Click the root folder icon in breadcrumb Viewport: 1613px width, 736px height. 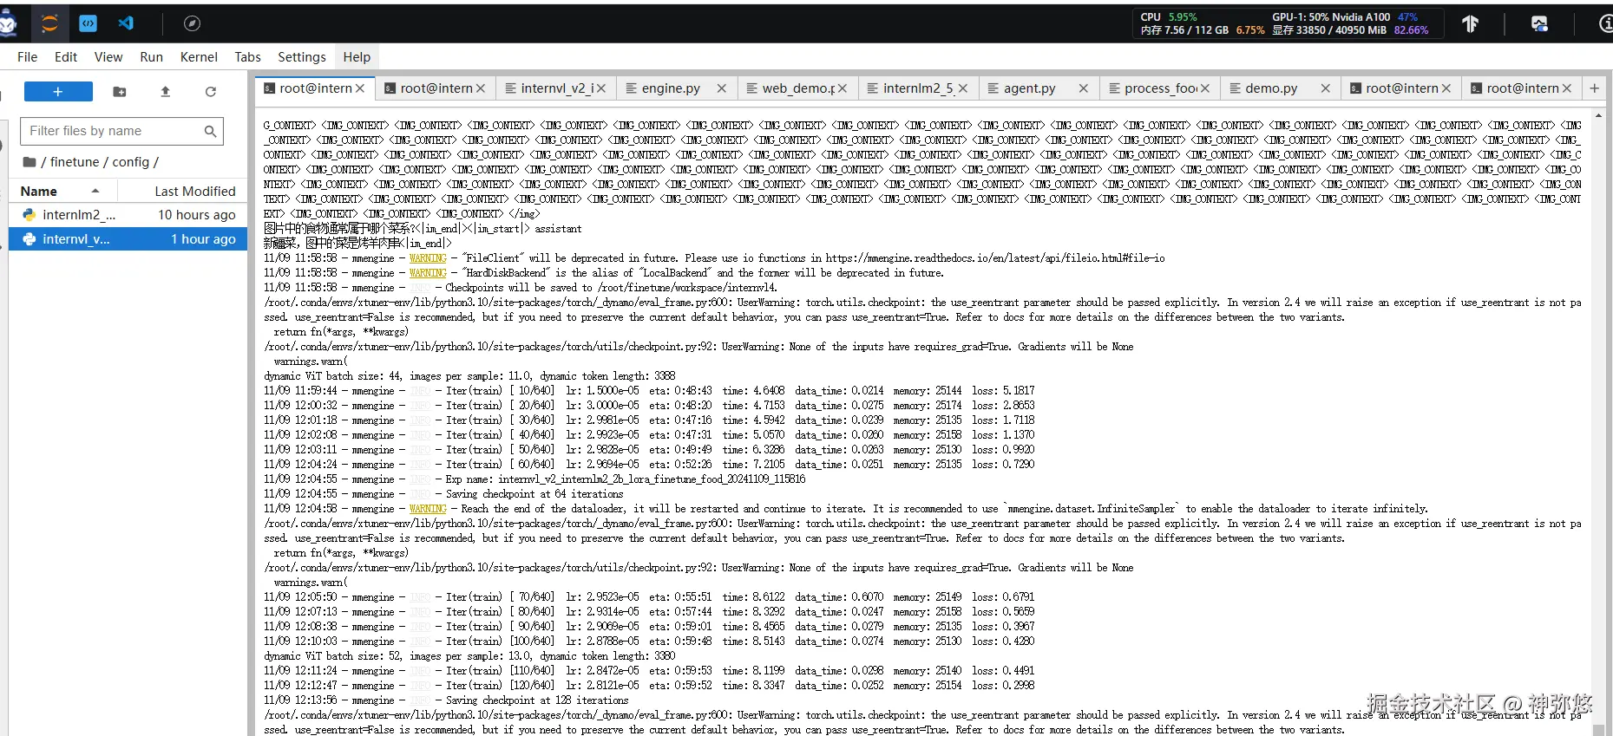click(30, 162)
